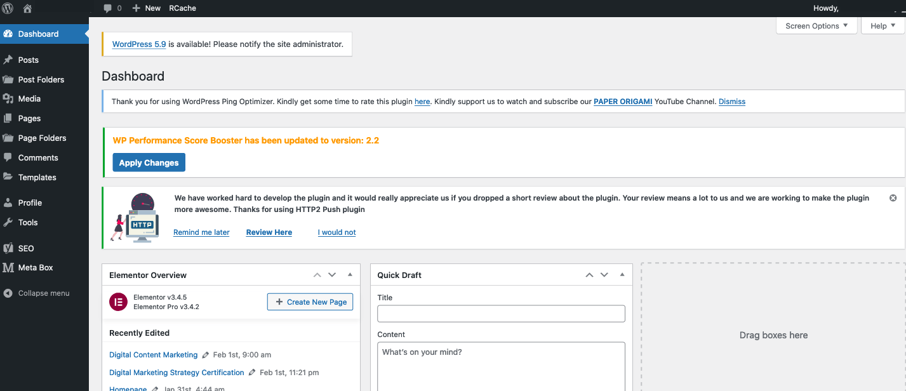Select the Dashboard menu icon
Viewport: 906px width, 391px height.
(x=8, y=34)
